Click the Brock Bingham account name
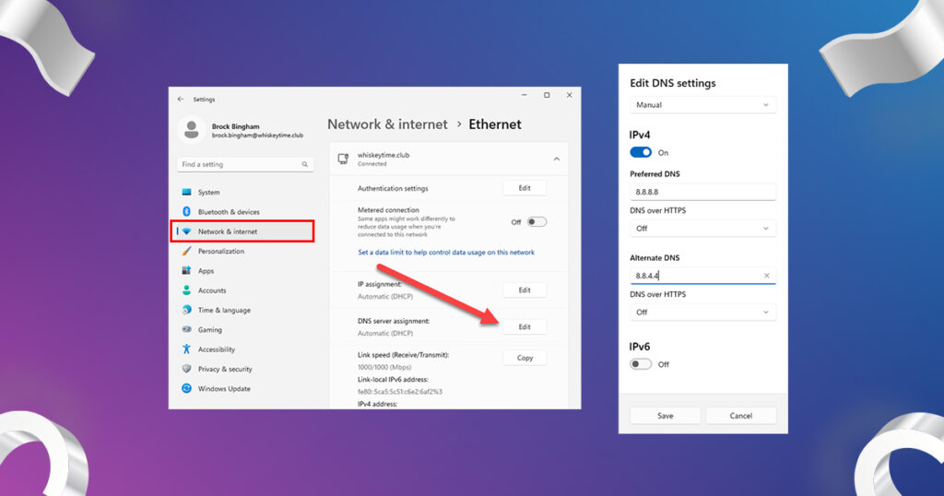This screenshot has width=944, height=496. tap(235, 126)
